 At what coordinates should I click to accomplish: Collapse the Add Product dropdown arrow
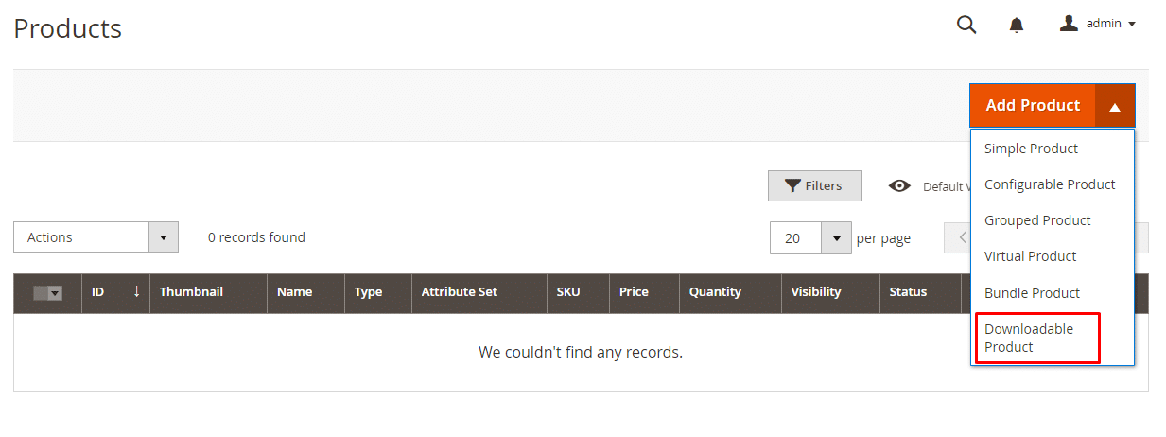1115,106
